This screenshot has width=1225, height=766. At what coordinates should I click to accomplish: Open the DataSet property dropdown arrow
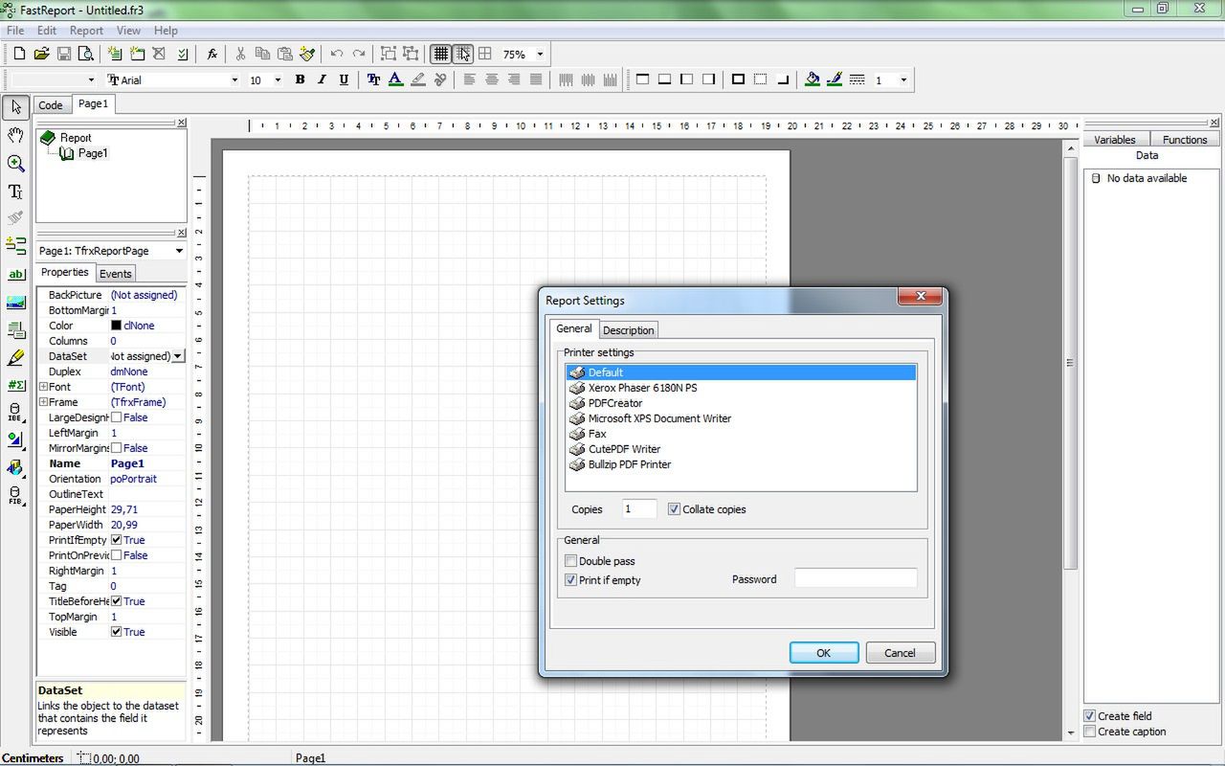178,356
